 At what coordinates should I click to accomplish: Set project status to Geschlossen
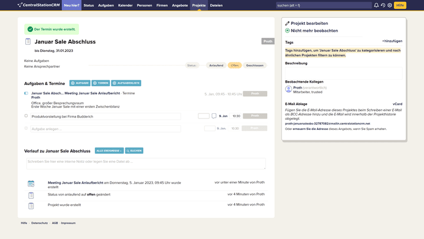pos(254,66)
